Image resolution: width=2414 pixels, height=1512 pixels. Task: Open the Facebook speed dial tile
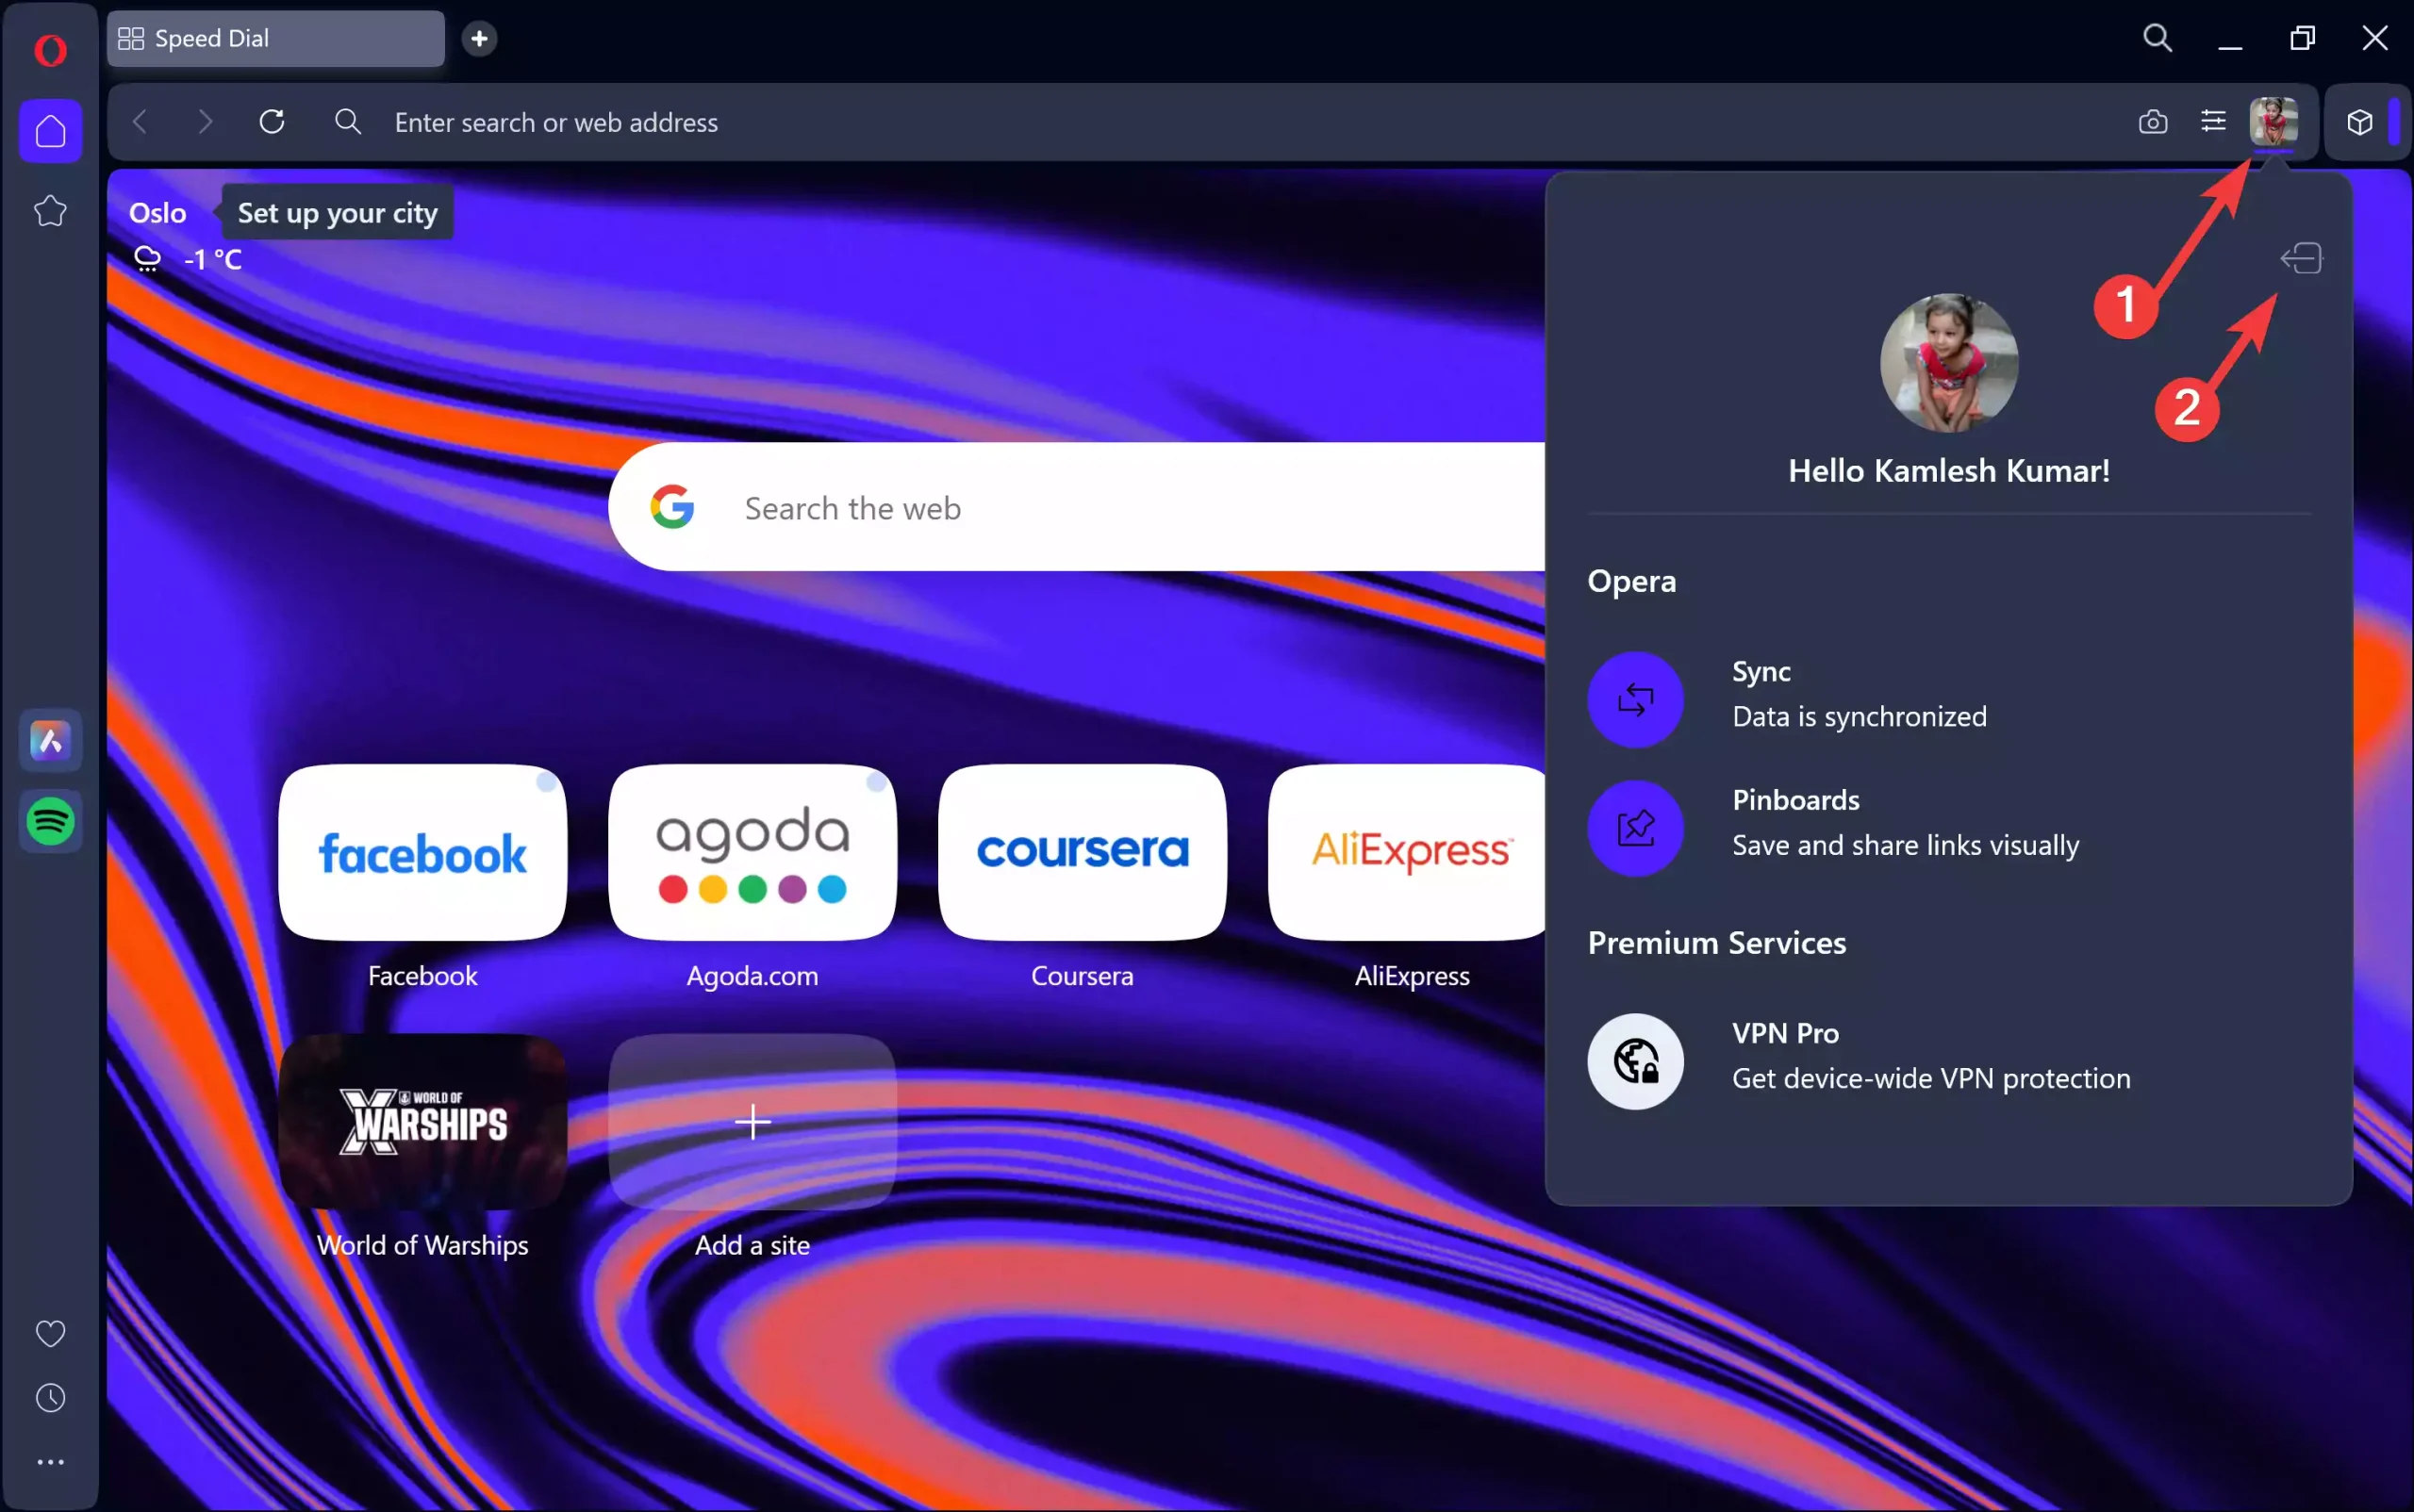(422, 852)
